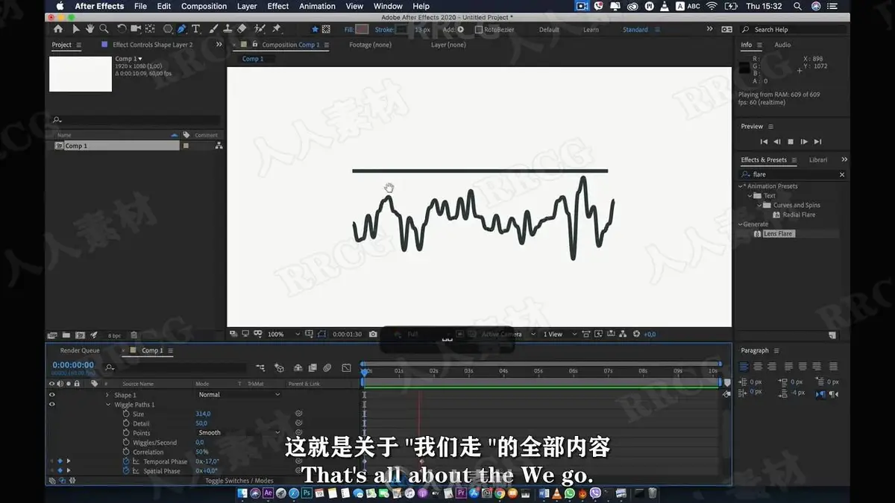
Task: Select the Unified Camera tool
Action: [136, 29]
